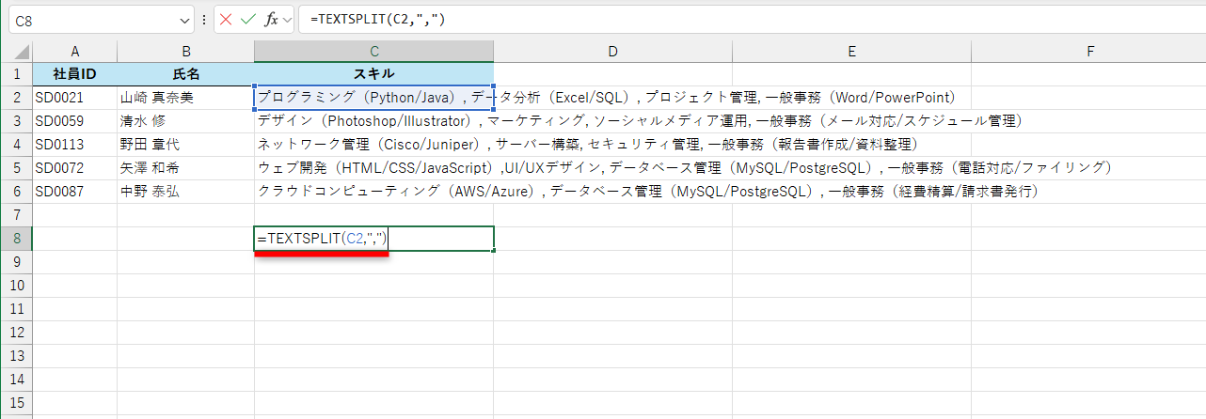Select row 3 header
The image size is (1206, 419).
click(16, 120)
